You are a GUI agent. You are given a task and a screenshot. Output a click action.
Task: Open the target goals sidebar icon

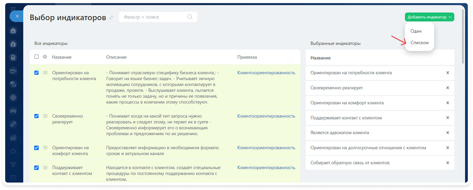tap(13, 97)
